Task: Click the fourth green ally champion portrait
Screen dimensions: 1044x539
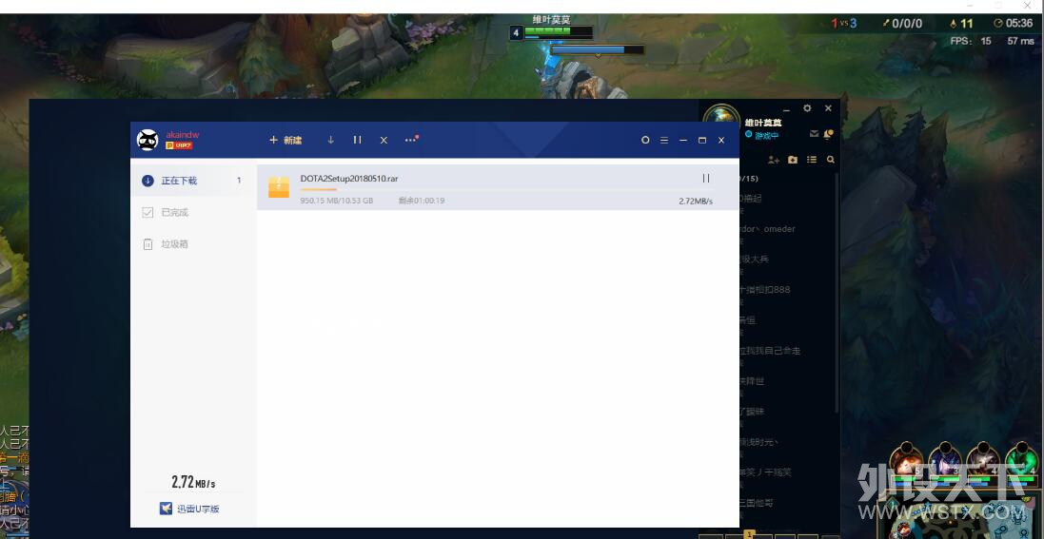Action: (x=1021, y=460)
